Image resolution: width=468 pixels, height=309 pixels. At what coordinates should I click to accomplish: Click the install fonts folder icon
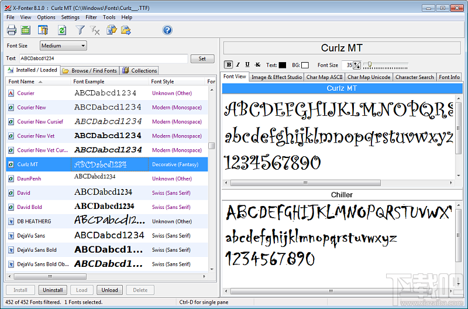112,30
